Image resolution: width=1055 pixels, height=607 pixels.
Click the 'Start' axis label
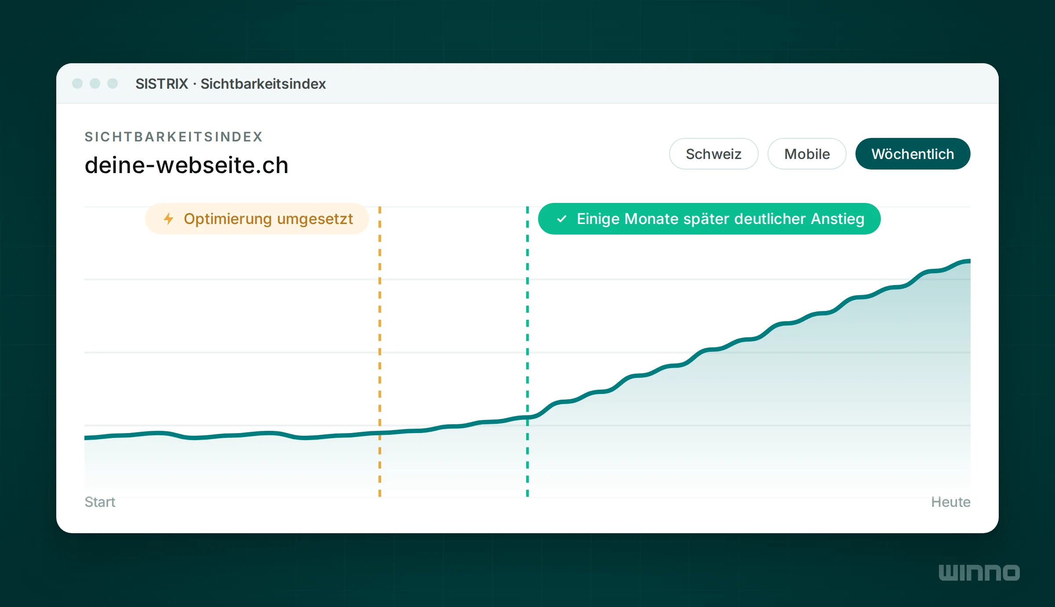[100, 502]
